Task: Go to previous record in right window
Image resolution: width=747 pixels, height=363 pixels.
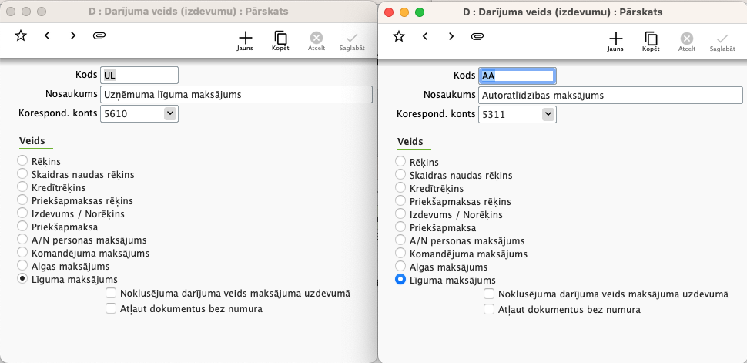Action: pyautogui.click(x=425, y=36)
